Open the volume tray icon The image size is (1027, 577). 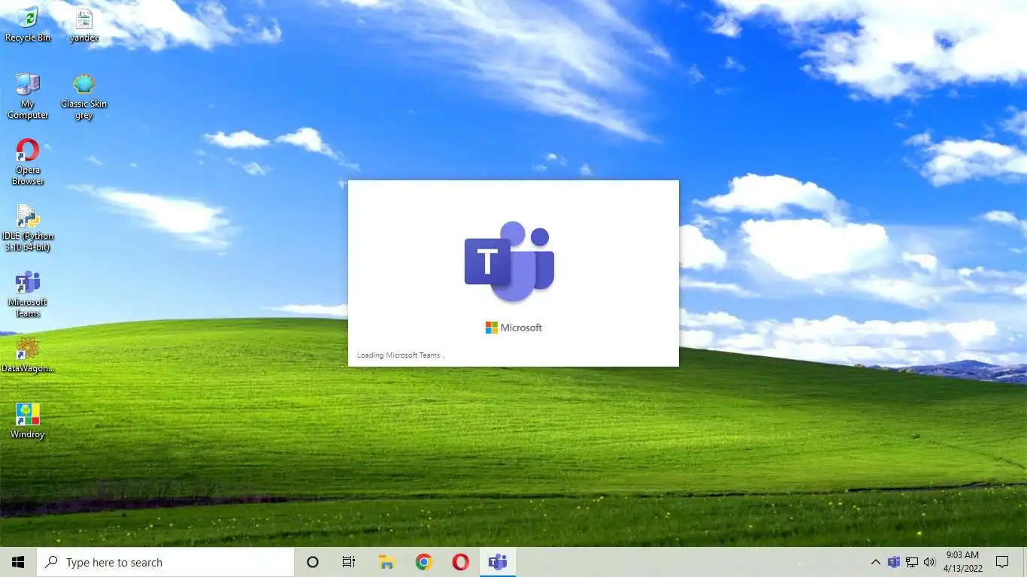[929, 562]
